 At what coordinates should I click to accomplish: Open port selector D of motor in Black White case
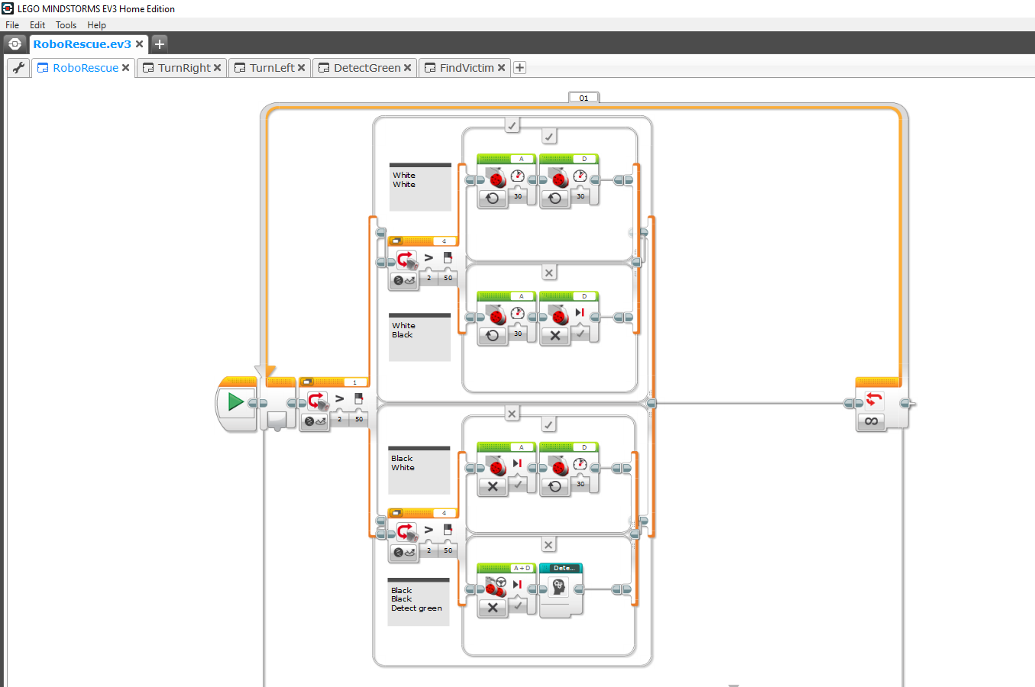pyautogui.click(x=584, y=447)
